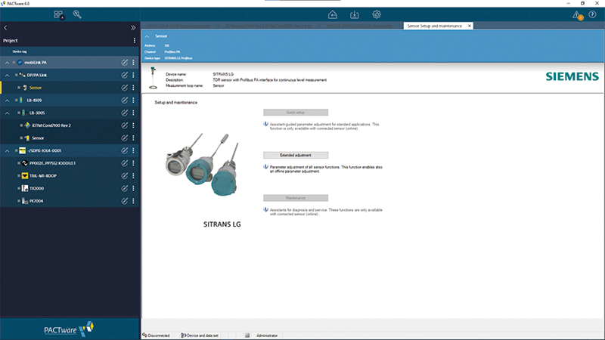Click Device and data set status entry
Screen dimensions: 605x340
coord(200,335)
